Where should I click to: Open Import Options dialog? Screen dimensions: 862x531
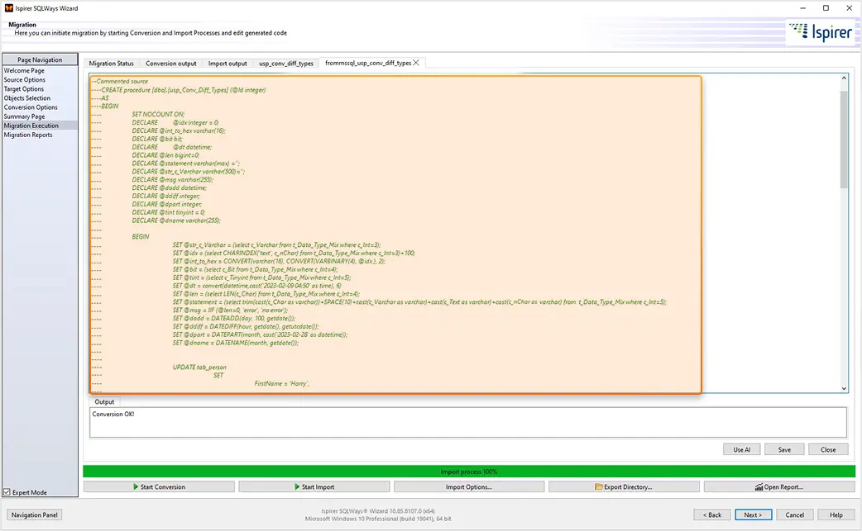click(469, 486)
